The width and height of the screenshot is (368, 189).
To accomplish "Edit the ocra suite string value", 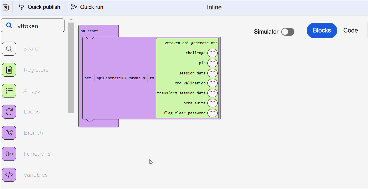I will coord(212,103).
